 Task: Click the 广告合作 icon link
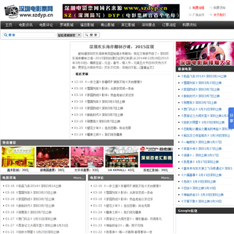coord(196,15)
